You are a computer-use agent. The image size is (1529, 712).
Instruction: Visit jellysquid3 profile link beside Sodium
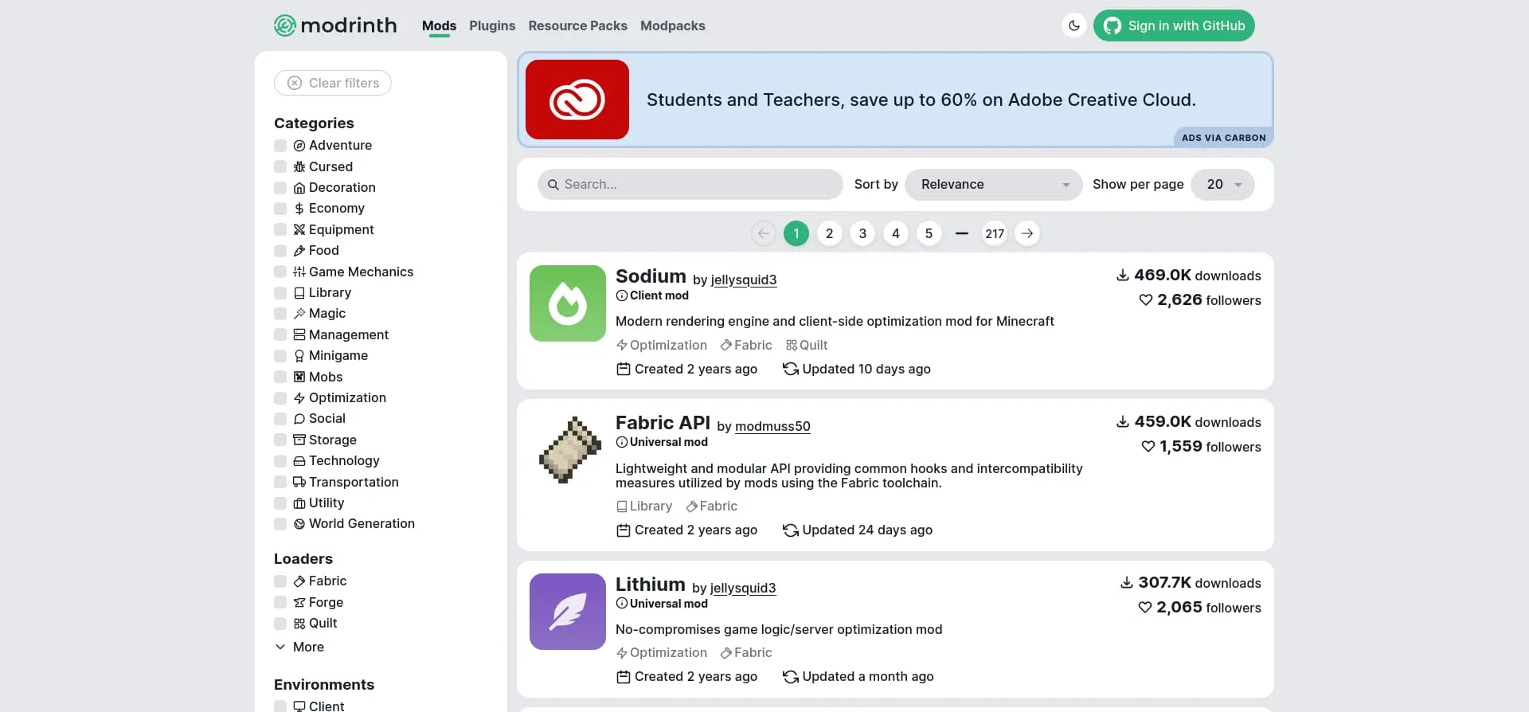[x=743, y=280]
